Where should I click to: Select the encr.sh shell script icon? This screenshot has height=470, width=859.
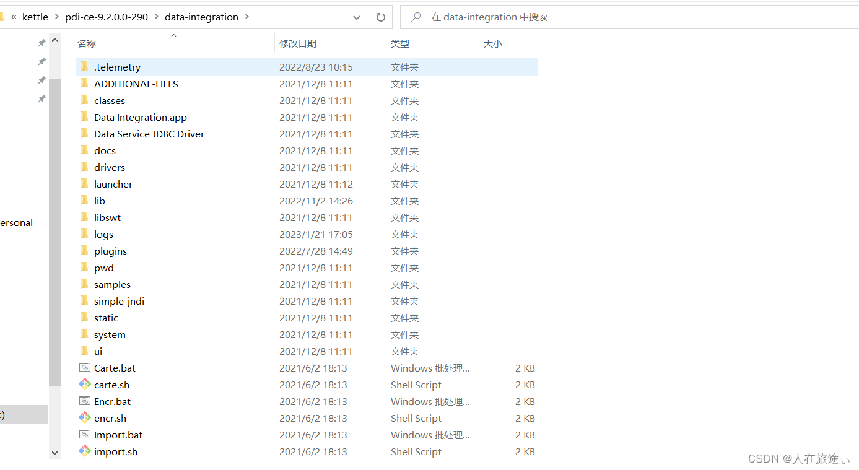click(85, 418)
